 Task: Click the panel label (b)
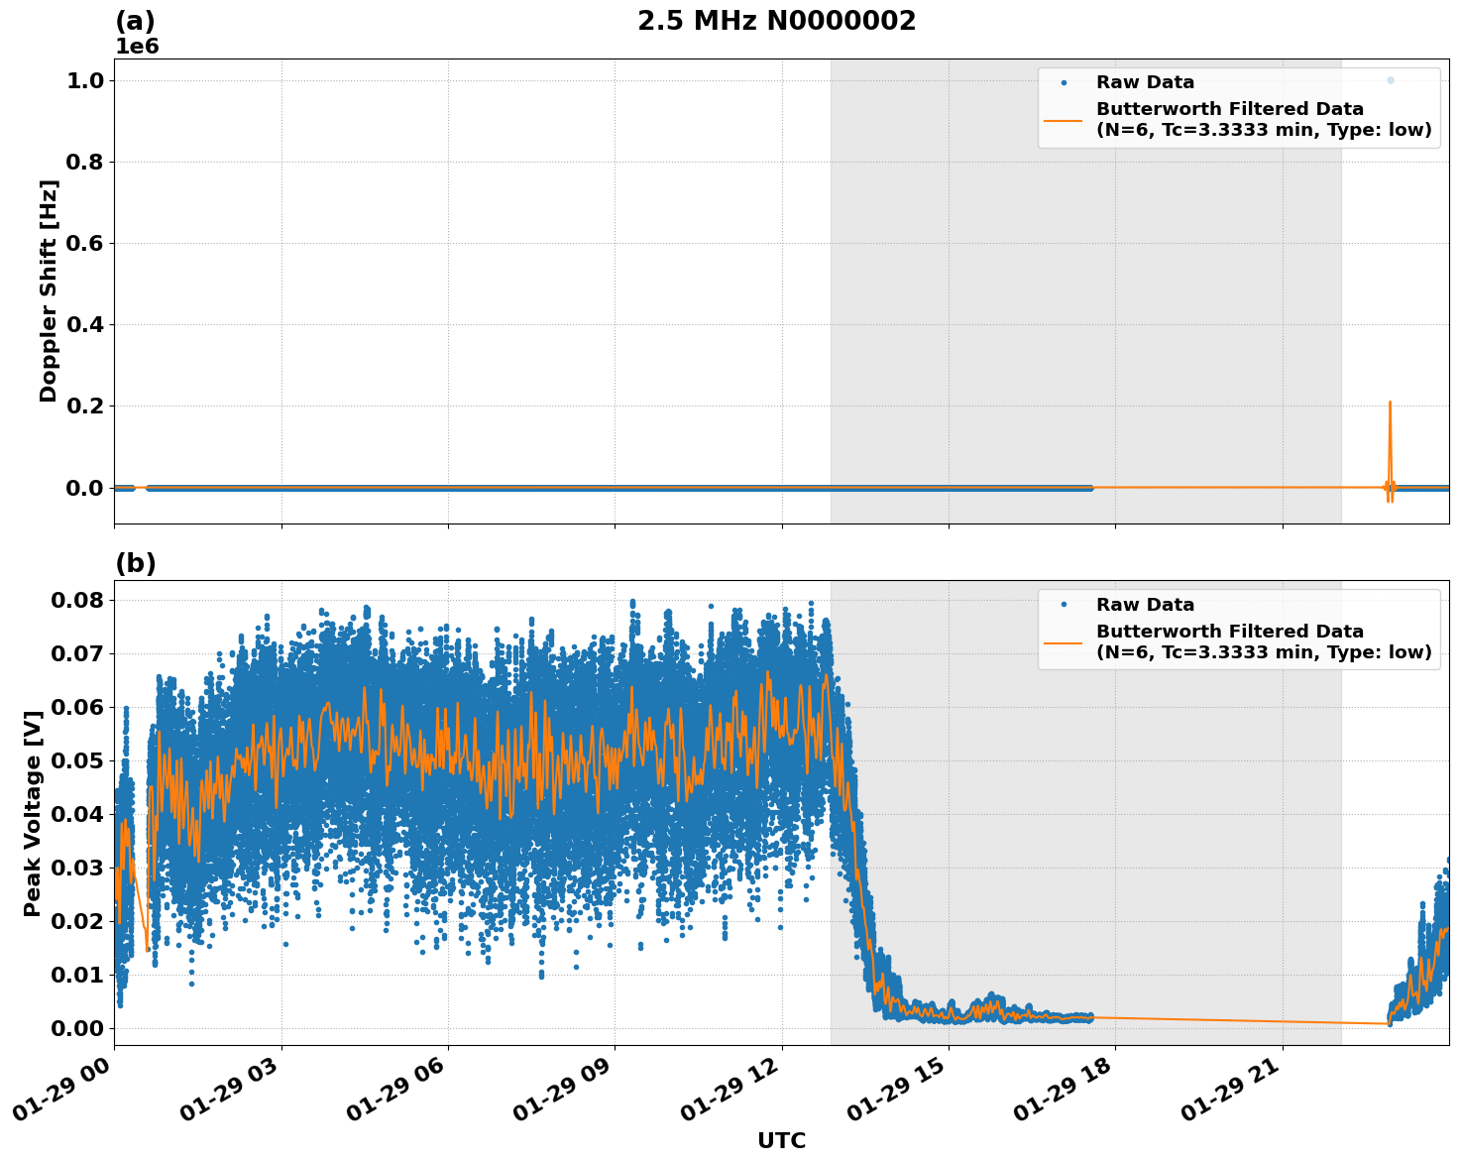(138, 562)
